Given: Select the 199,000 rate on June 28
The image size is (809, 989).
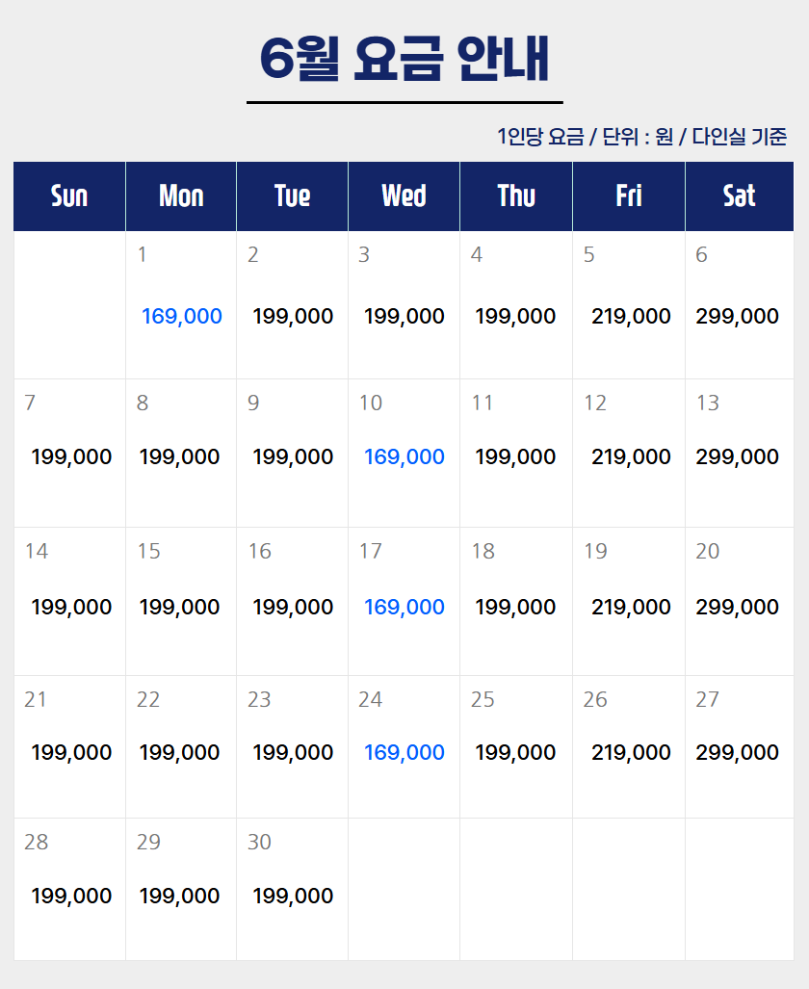Looking at the screenshot, I should click(71, 896).
